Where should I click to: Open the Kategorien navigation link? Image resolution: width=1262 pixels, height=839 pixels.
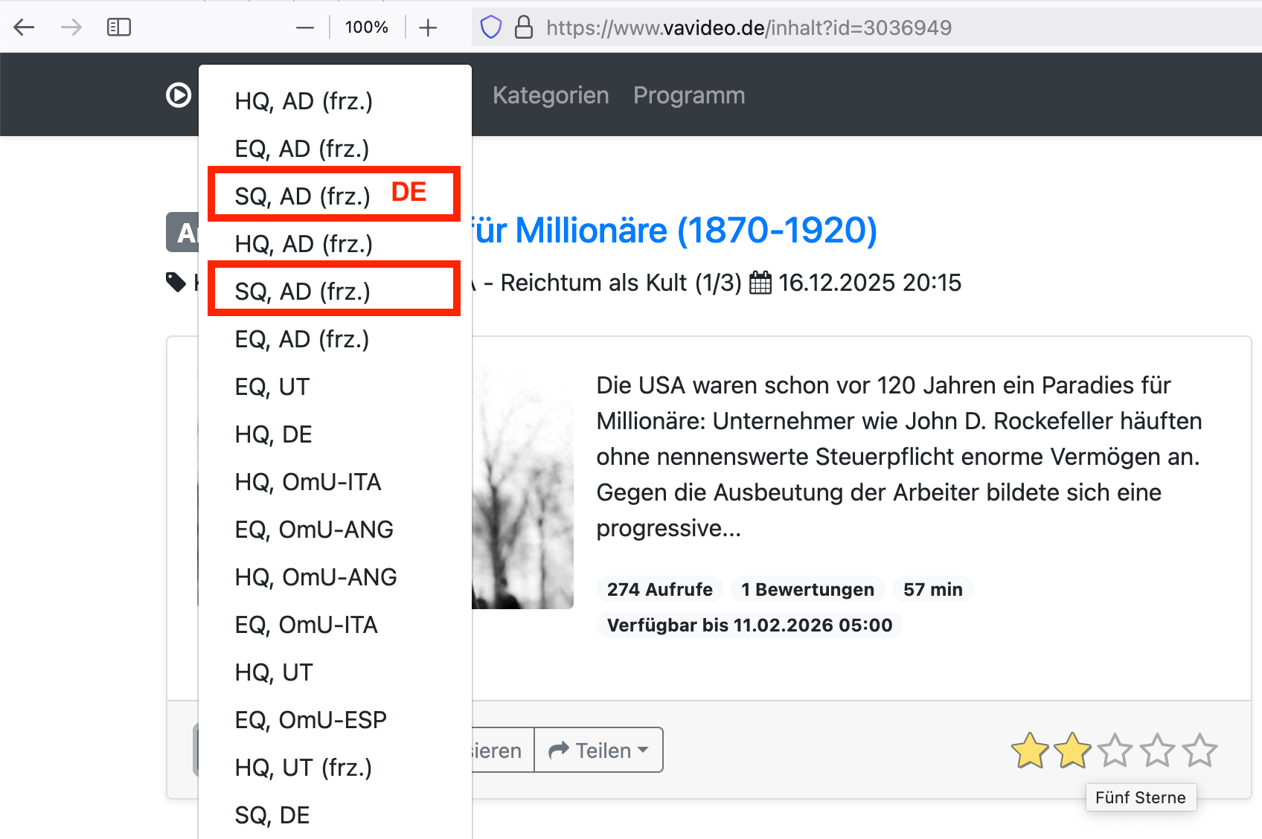[x=551, y=95]
